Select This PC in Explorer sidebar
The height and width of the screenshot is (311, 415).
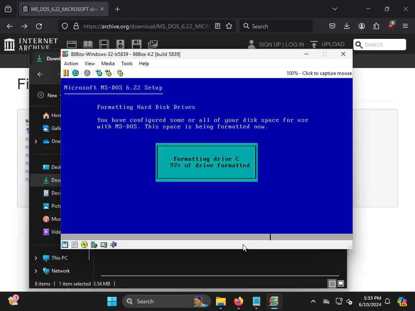point(55,258)
